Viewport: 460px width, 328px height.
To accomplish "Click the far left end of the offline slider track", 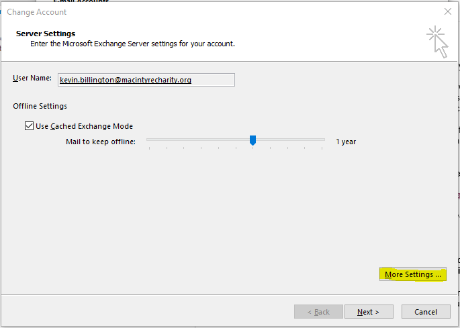I will [148, 140].
